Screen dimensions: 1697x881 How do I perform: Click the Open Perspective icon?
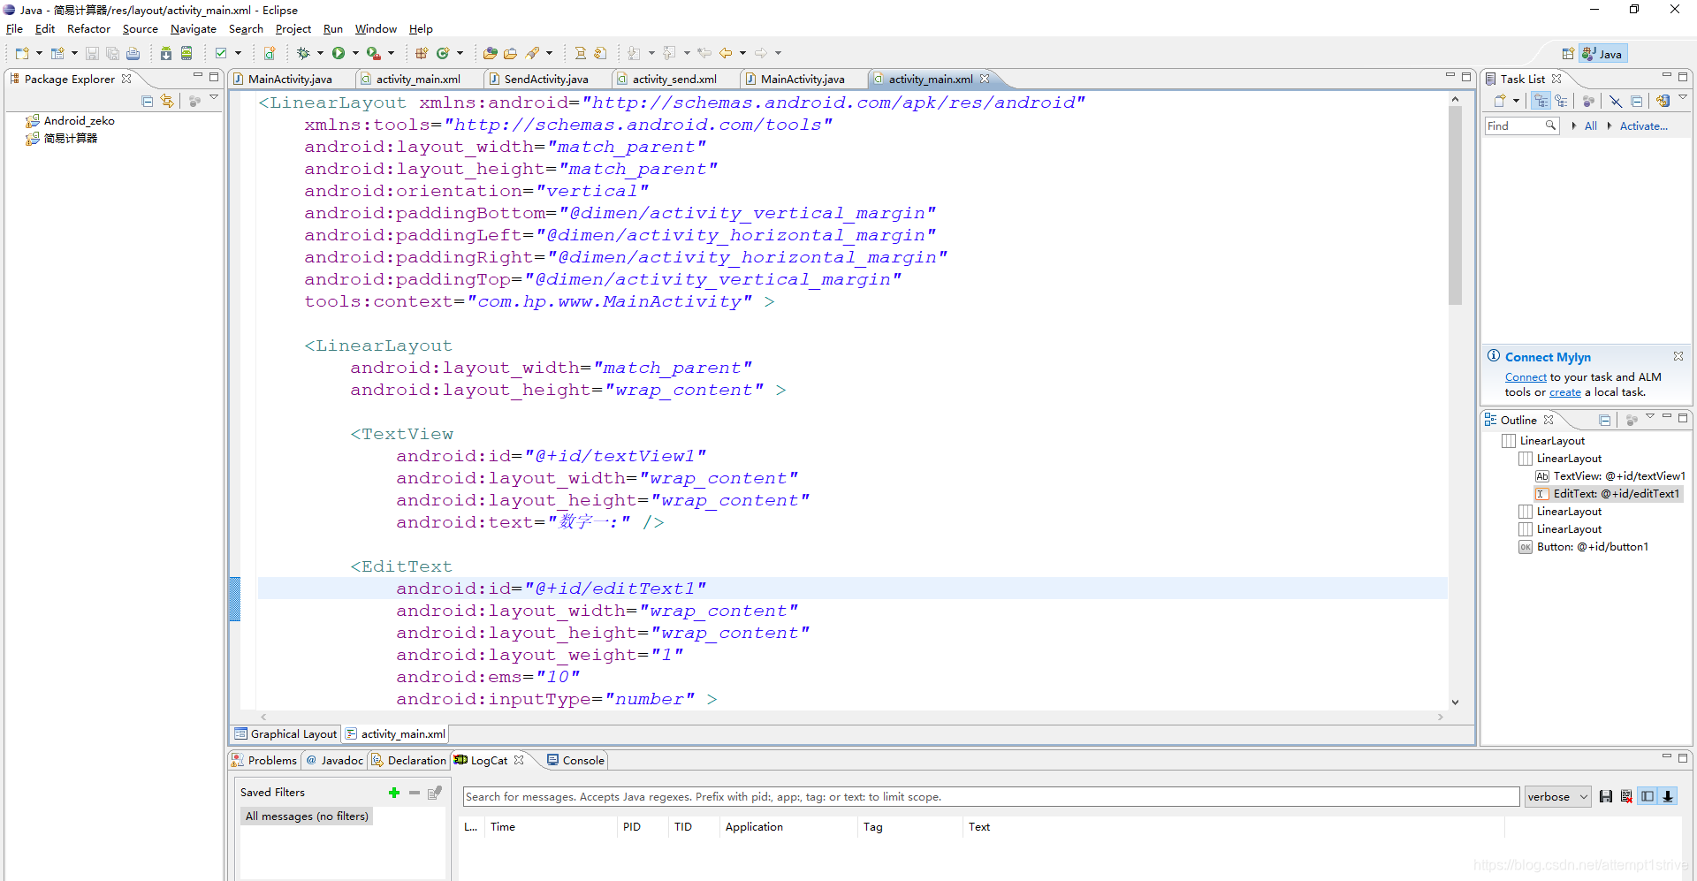[1568, 54]
